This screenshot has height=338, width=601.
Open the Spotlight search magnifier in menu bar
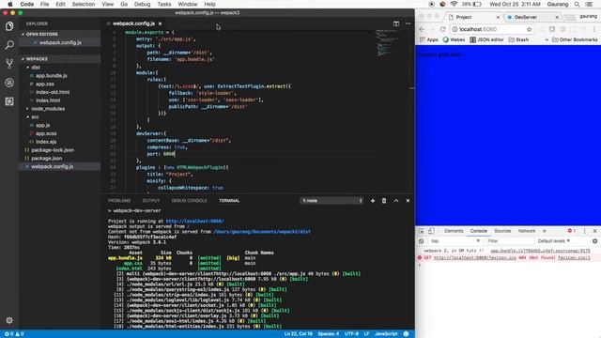577,4
